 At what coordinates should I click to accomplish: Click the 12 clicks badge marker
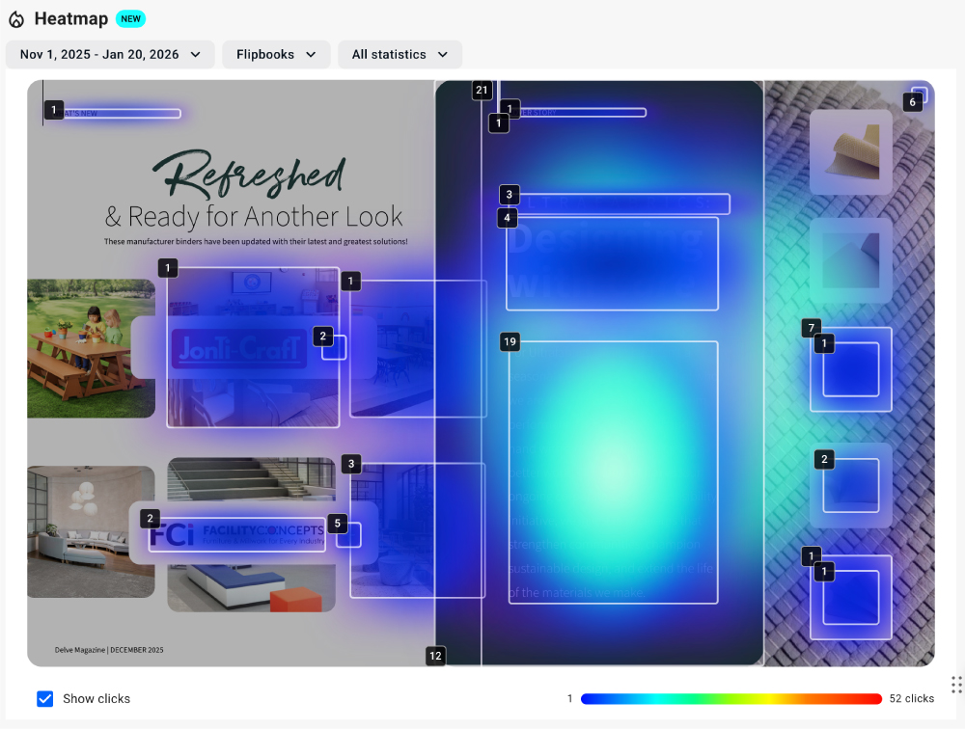pos(435,656)
